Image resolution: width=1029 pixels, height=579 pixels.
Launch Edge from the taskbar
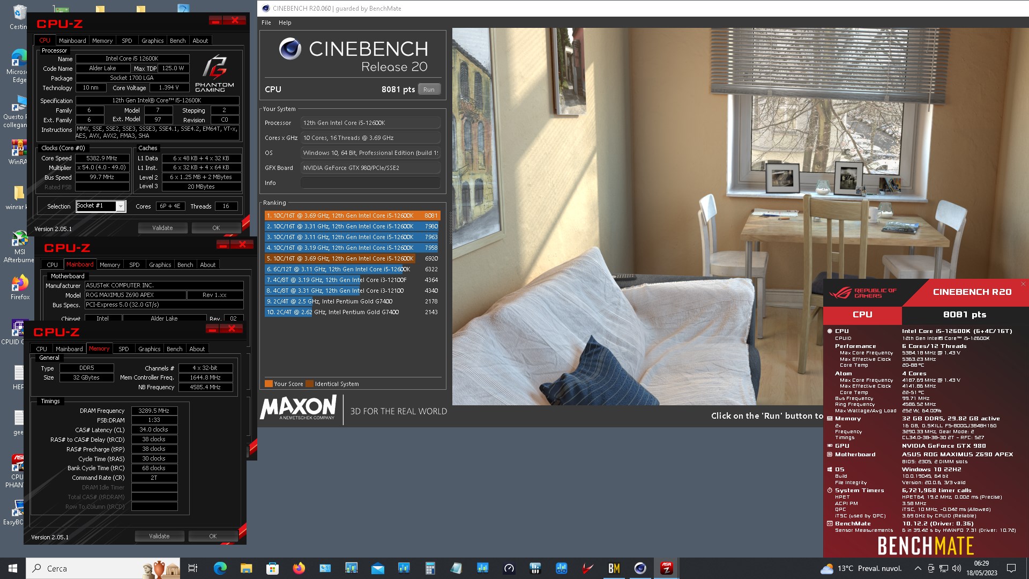220,568
